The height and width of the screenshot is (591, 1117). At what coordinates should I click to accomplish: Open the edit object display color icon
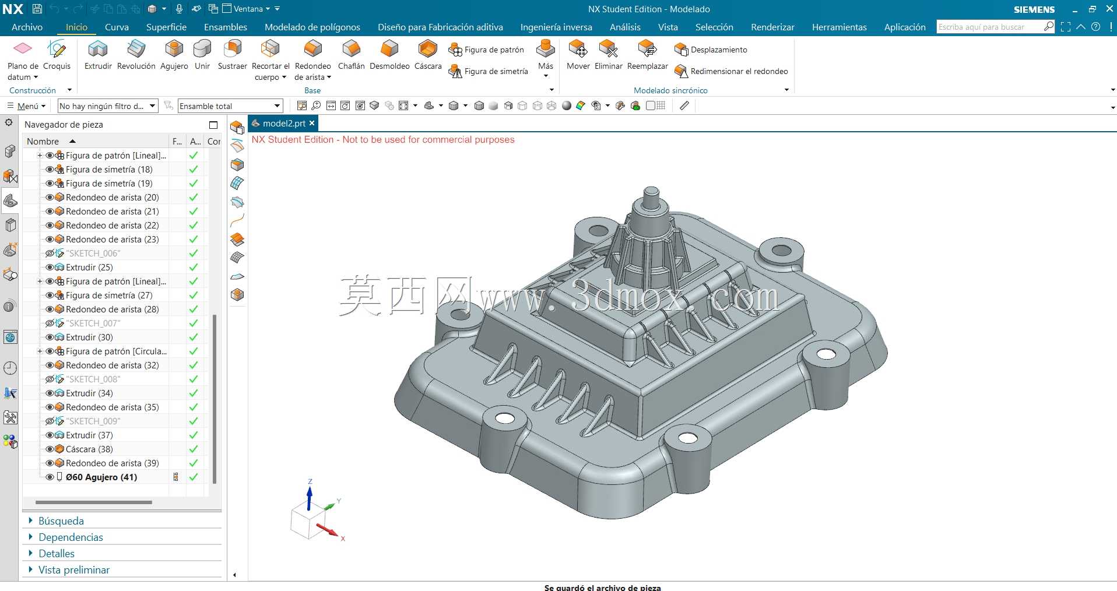(581, 105)
